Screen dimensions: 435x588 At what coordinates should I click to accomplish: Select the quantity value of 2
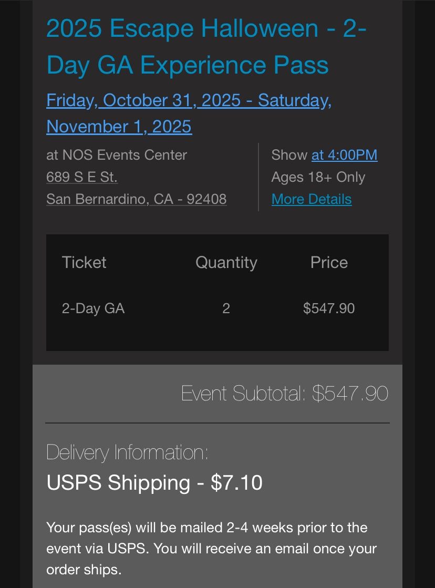click(225, 308)
